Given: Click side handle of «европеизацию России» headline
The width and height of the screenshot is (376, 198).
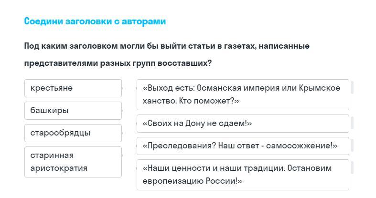Looking at the screenshot, I should click(352, 167).
